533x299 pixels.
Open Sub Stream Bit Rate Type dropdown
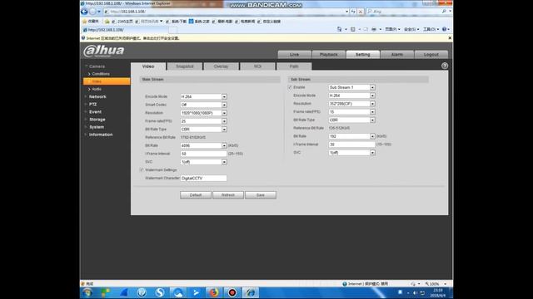[372, 120]
